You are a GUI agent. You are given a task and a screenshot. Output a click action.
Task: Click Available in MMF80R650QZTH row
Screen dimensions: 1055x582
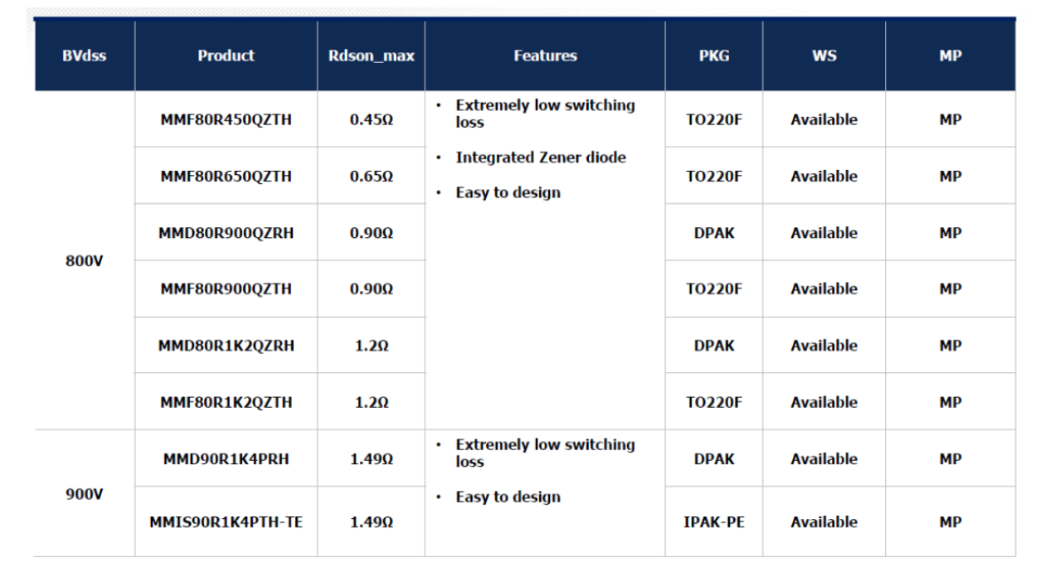click(824, 177)
